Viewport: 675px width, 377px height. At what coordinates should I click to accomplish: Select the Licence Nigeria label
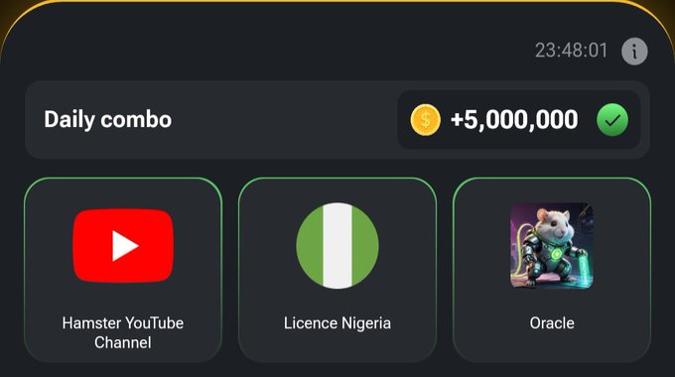pos(337,323)
